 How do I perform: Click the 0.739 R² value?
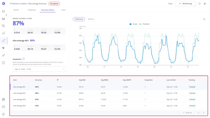59,93
